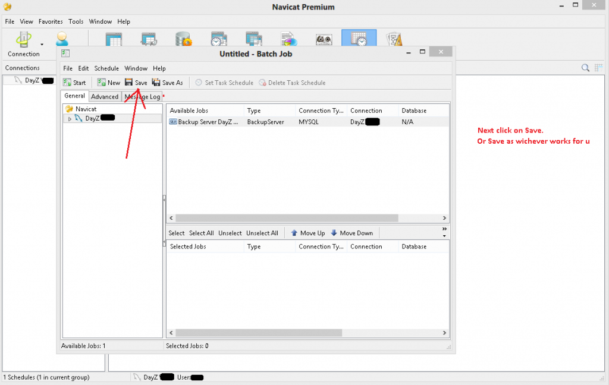Image resolution: width=609 pixels, height=385 pixels.
Task: Select the Backup Server DayZ job row
Action: [205, 122]
